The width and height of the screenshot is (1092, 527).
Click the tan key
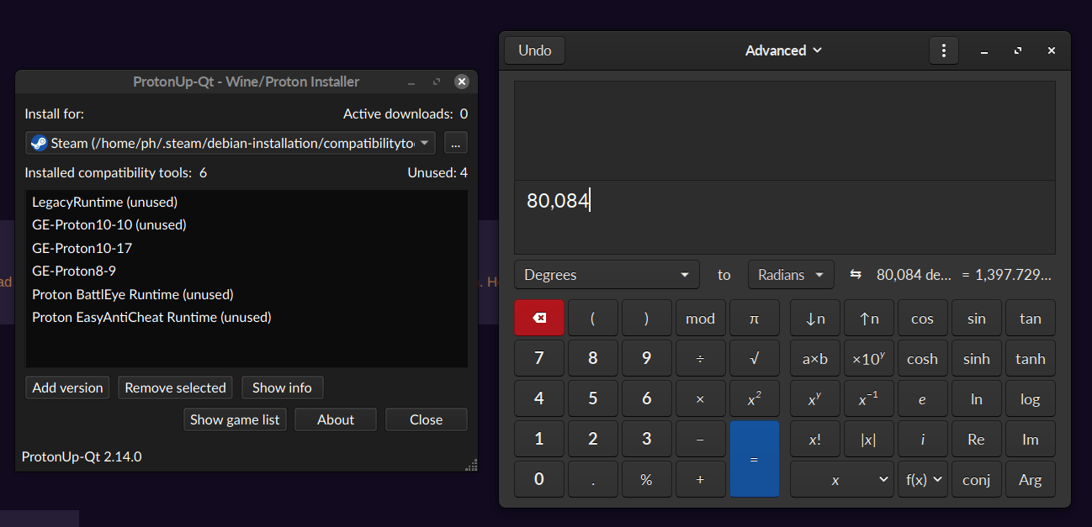click(1031, 318)
